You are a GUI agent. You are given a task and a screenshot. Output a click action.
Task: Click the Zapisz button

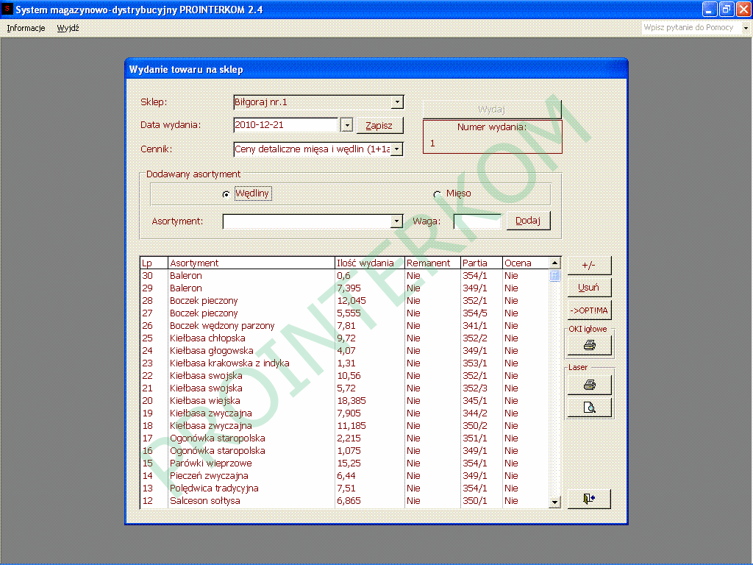tap(379, 126)
